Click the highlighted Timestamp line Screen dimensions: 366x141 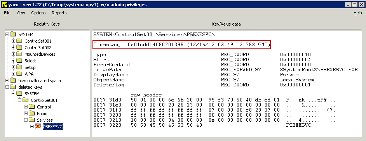tap(181, 45)
